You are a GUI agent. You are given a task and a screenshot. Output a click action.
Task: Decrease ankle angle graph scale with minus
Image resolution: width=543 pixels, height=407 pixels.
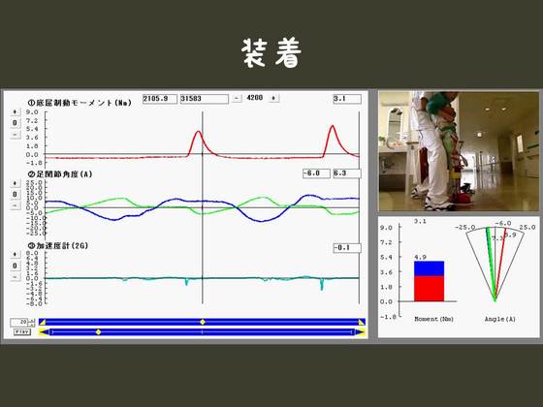pos(15,205)
